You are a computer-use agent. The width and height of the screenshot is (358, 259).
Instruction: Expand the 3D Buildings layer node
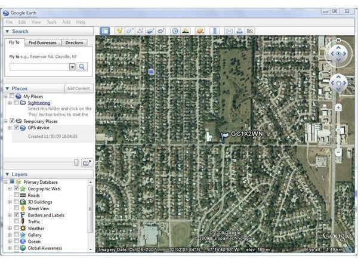(10, 202)
